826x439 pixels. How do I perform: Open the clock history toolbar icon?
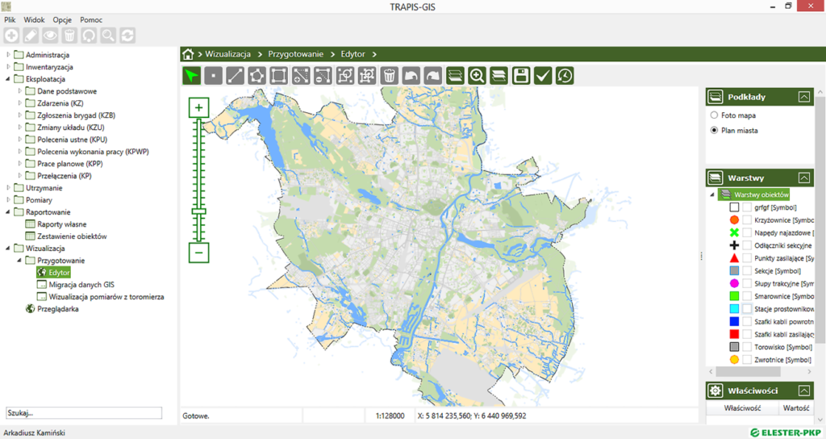(x=565, y=76)
